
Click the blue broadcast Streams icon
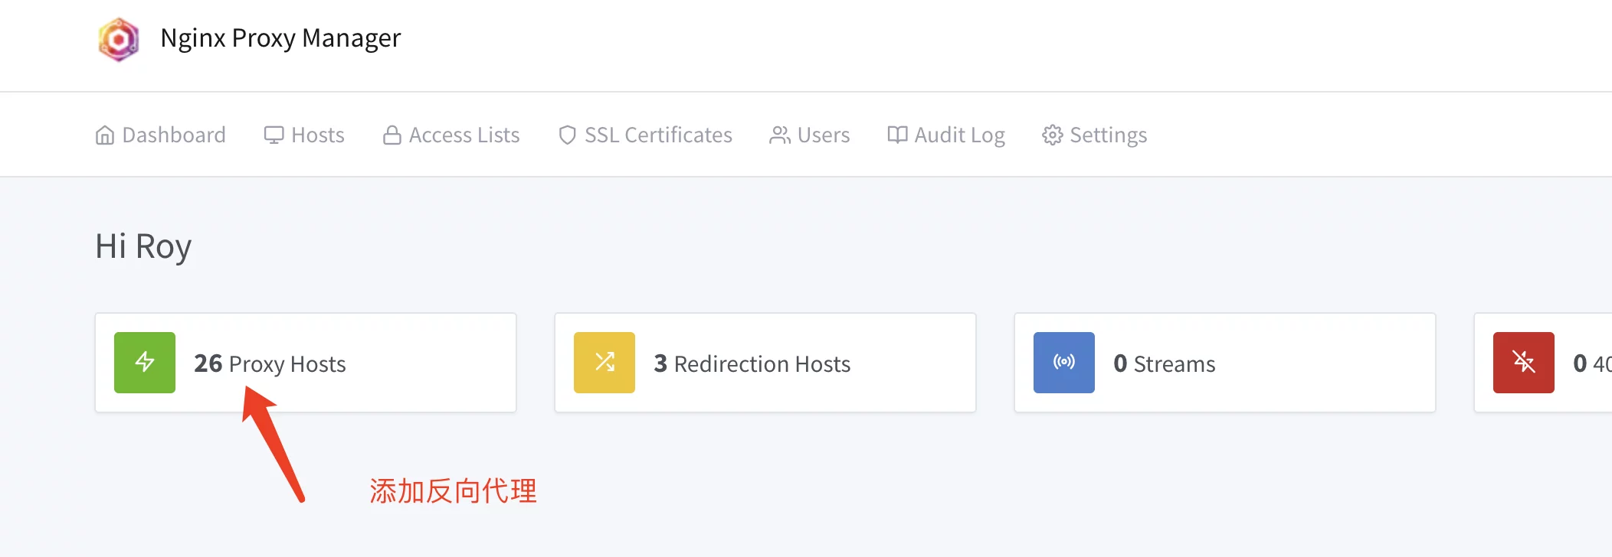[1064, 363]
